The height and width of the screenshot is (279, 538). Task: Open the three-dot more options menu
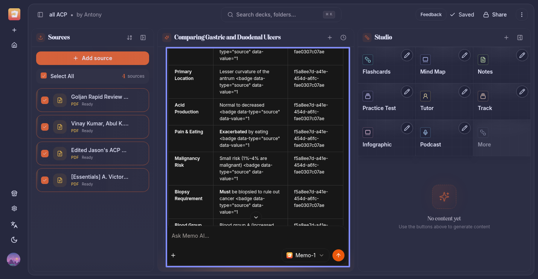521,15
